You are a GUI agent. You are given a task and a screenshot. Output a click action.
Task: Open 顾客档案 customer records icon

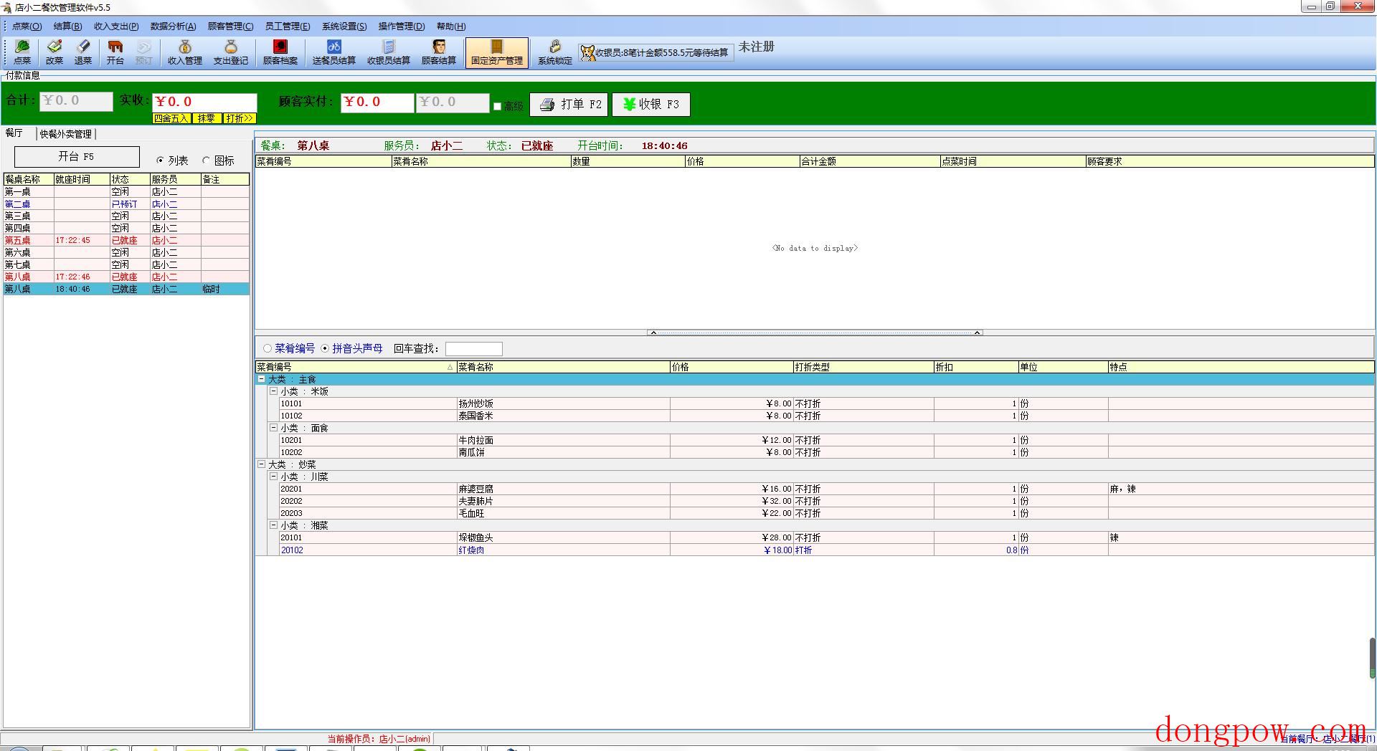pyautogui.click(x=280, y=53)
